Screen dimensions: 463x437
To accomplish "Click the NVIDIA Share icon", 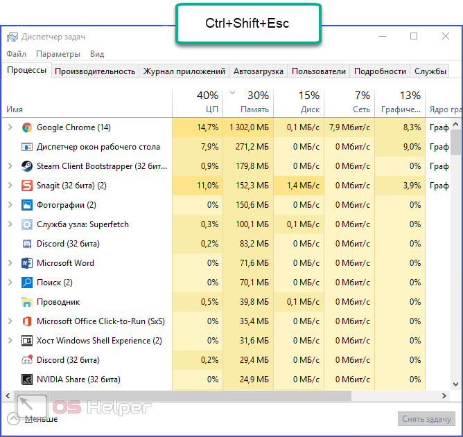I will click(x=27, y=380).
